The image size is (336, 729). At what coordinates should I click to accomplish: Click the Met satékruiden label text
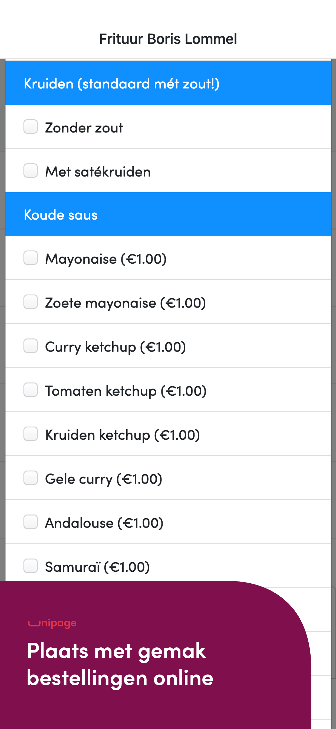(98, 172)
